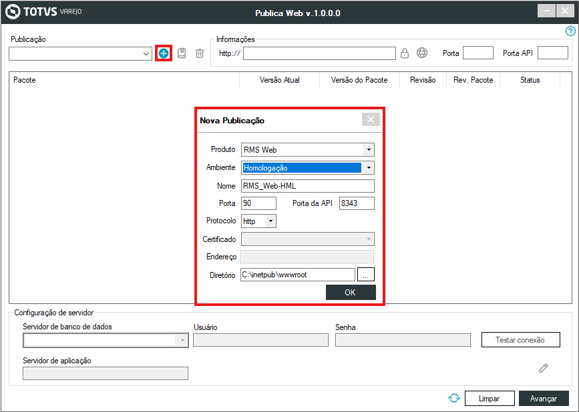
Task: Open the Certificado dropdown
Action: tap(308, 239)
